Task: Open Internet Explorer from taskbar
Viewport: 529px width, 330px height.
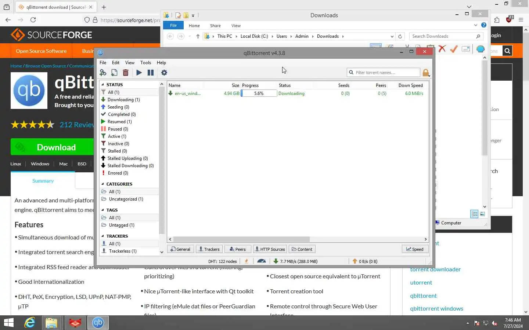Action: point(30,323)
